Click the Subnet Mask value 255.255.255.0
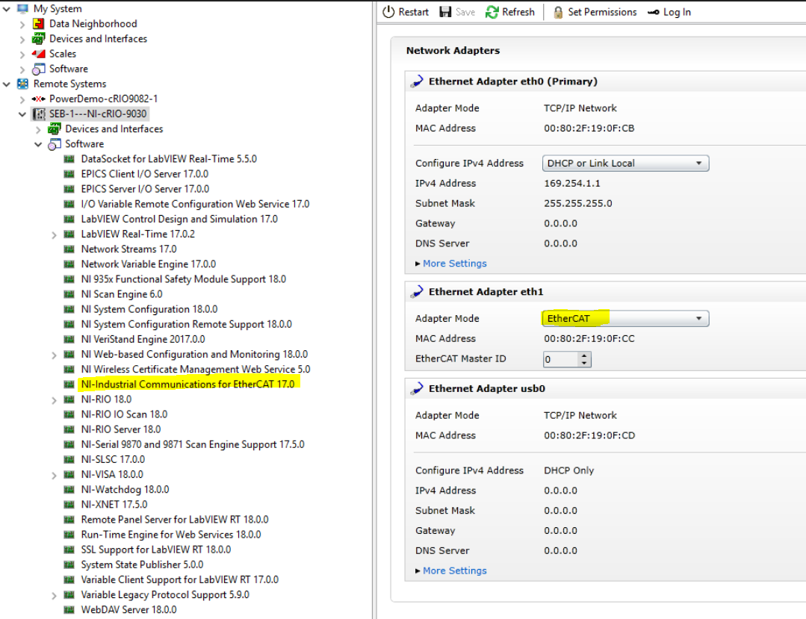 (x=577, y=203)
